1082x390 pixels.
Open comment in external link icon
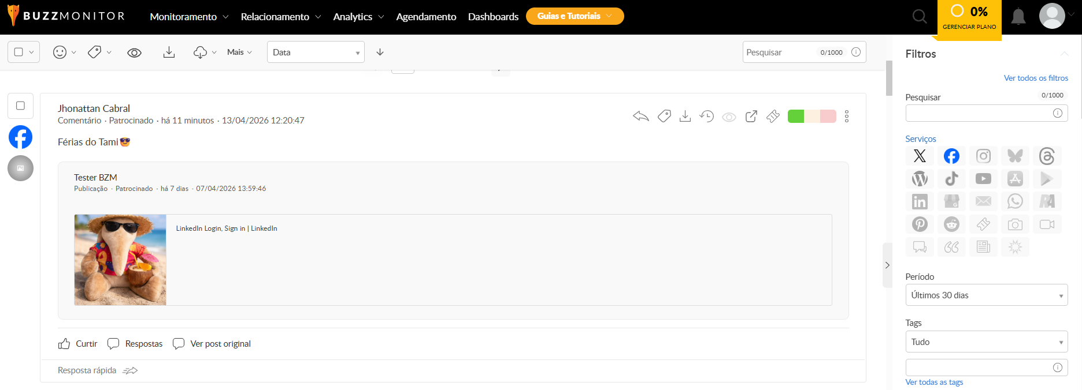751,117
